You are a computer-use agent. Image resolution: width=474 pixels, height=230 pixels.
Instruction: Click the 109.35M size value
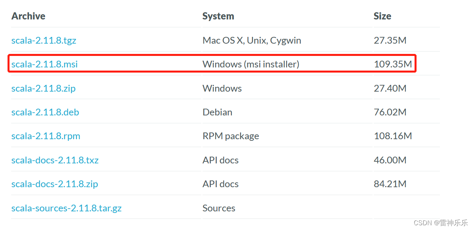click(x=393, y=64)
